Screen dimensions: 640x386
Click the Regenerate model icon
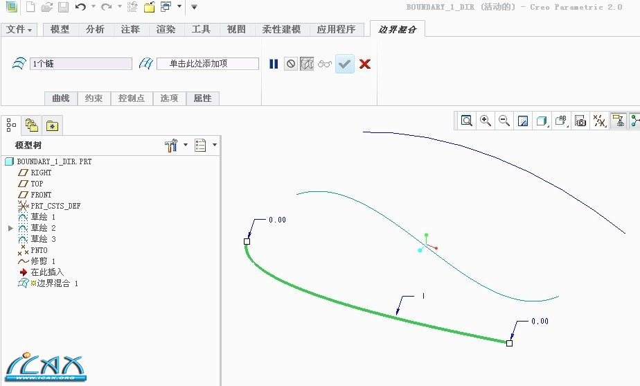(132, 6)
